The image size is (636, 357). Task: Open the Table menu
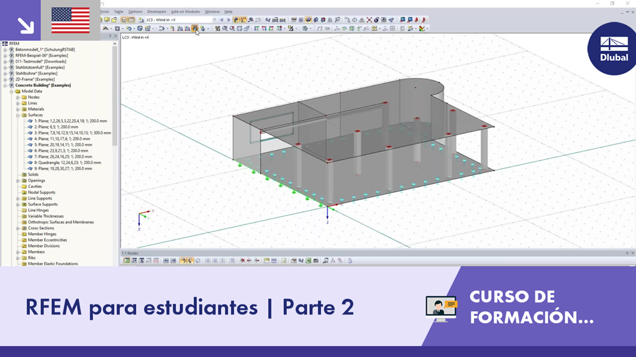click(x=119, y=12)
